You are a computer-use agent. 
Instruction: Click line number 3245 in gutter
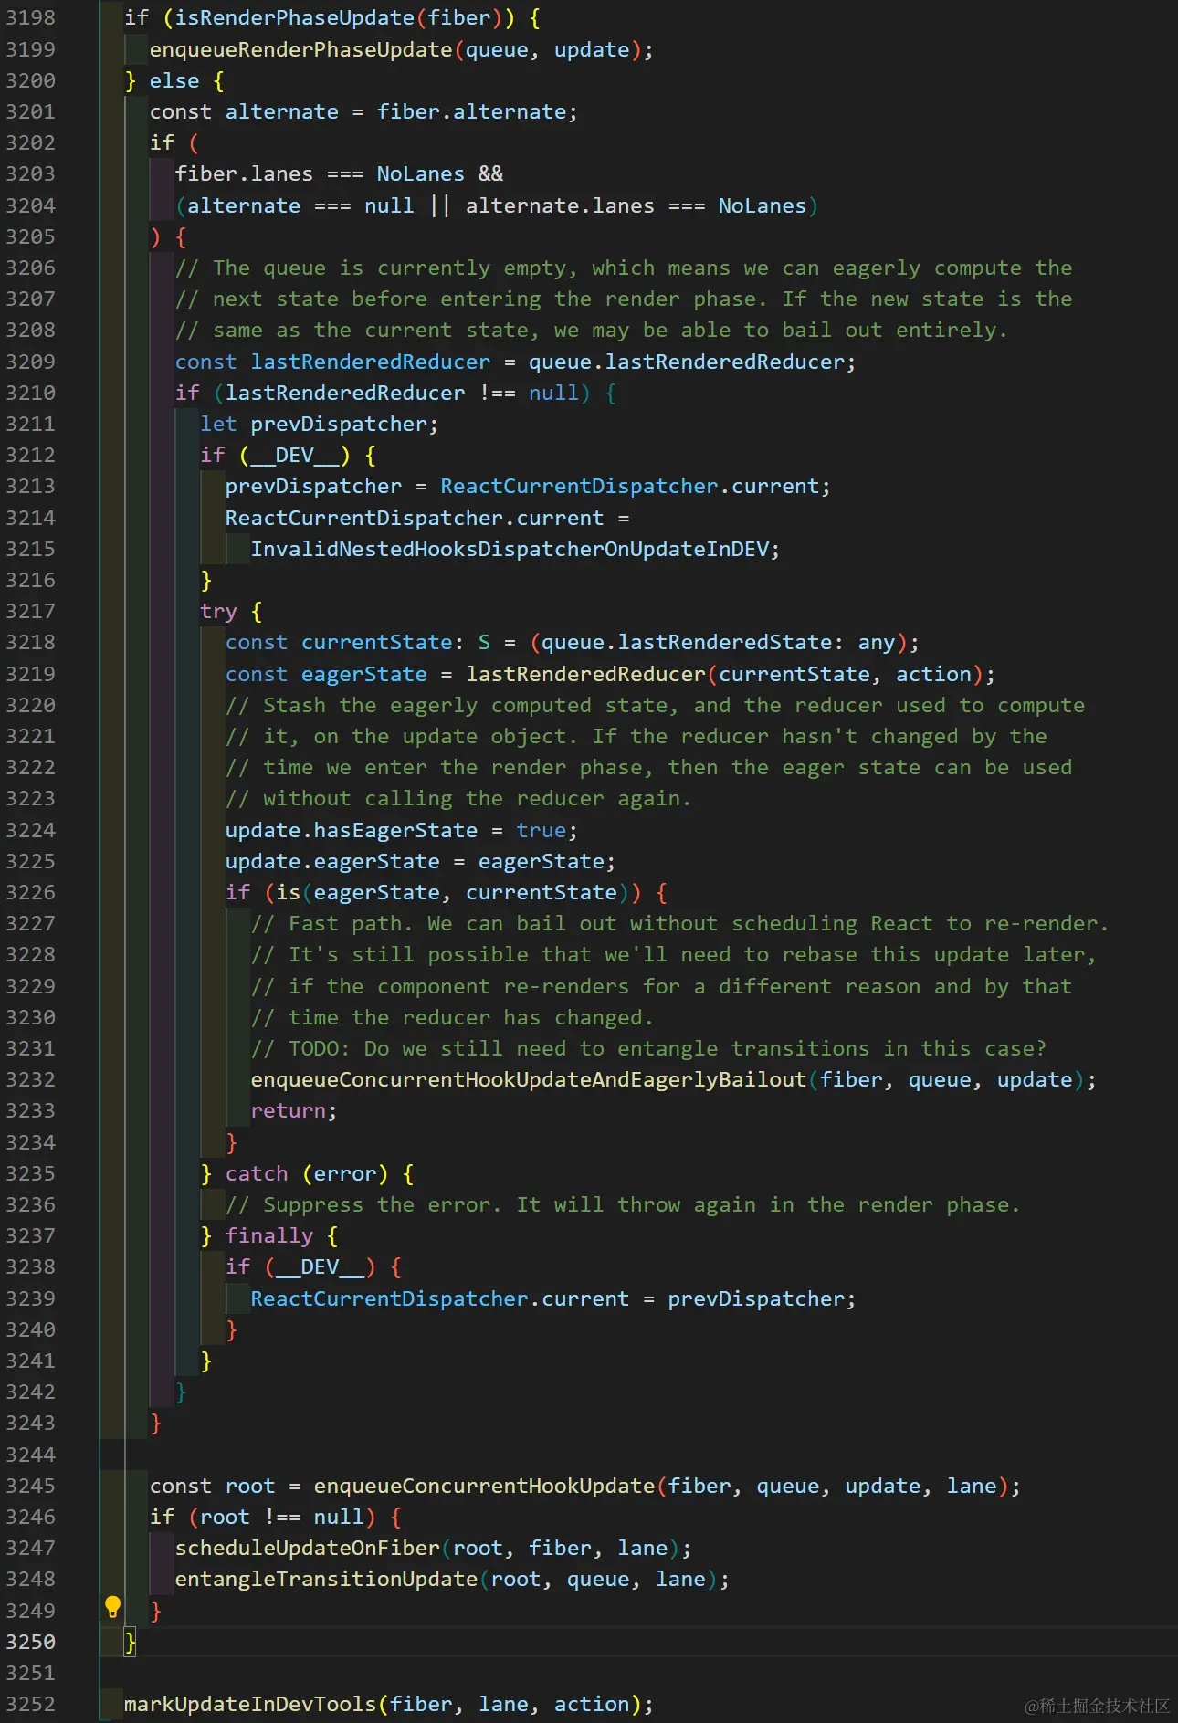[30, 1486]
